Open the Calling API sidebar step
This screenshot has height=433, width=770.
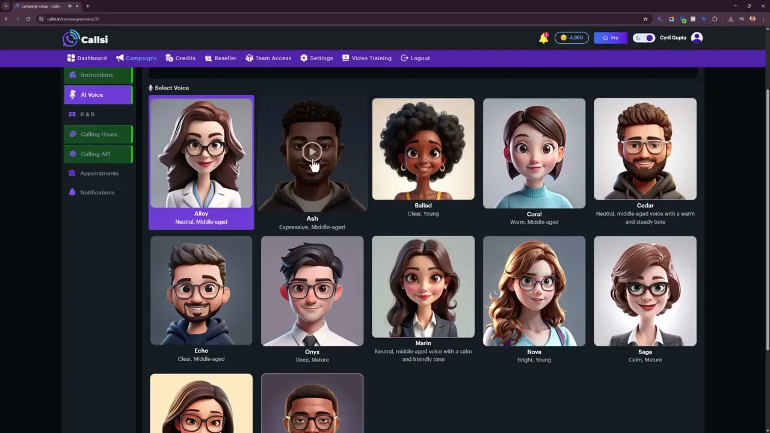coord(98,154)
